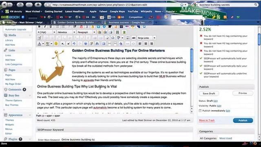
Task: Undo the last edit in the editor
Action: (74, 44)
